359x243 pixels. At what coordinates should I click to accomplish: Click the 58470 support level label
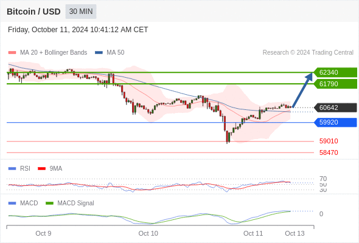pyautogui.click(x=329, y=152)
